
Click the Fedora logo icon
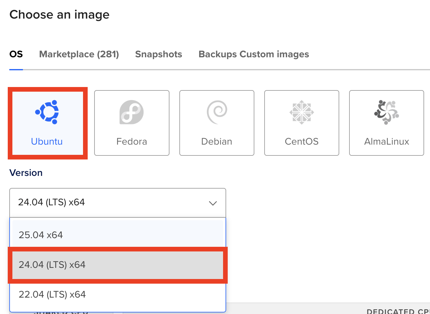132,112
